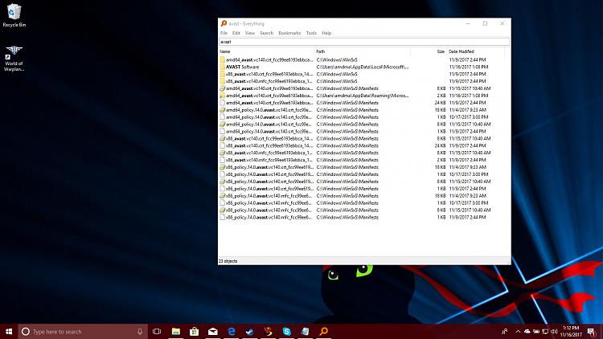Click folder icon of amd64_avast.vc140.crt in WinSxS
The width and height of the screenshot is (603, 339).
click(x=222, y=59)
